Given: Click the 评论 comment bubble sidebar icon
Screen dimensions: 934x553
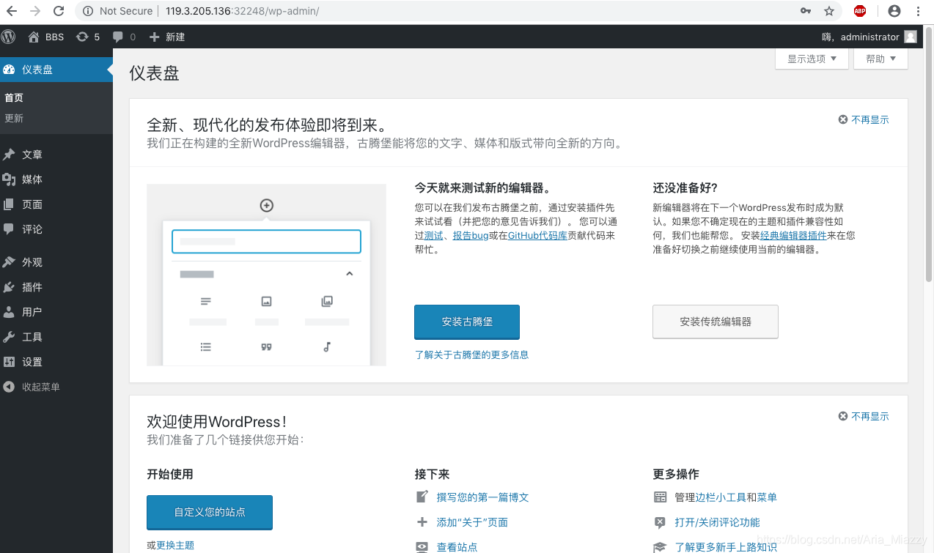Looking at the screenshot, I should (9, 229).
